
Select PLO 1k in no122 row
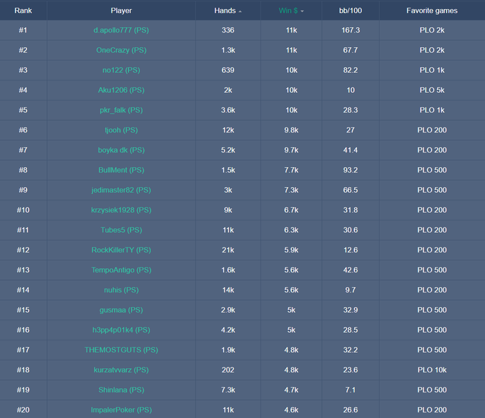[x=432, y=70]
